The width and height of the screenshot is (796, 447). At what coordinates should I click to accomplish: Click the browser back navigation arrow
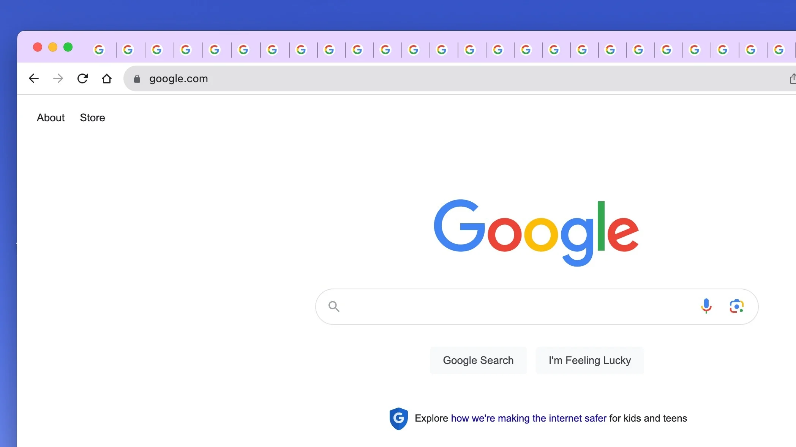34,78
